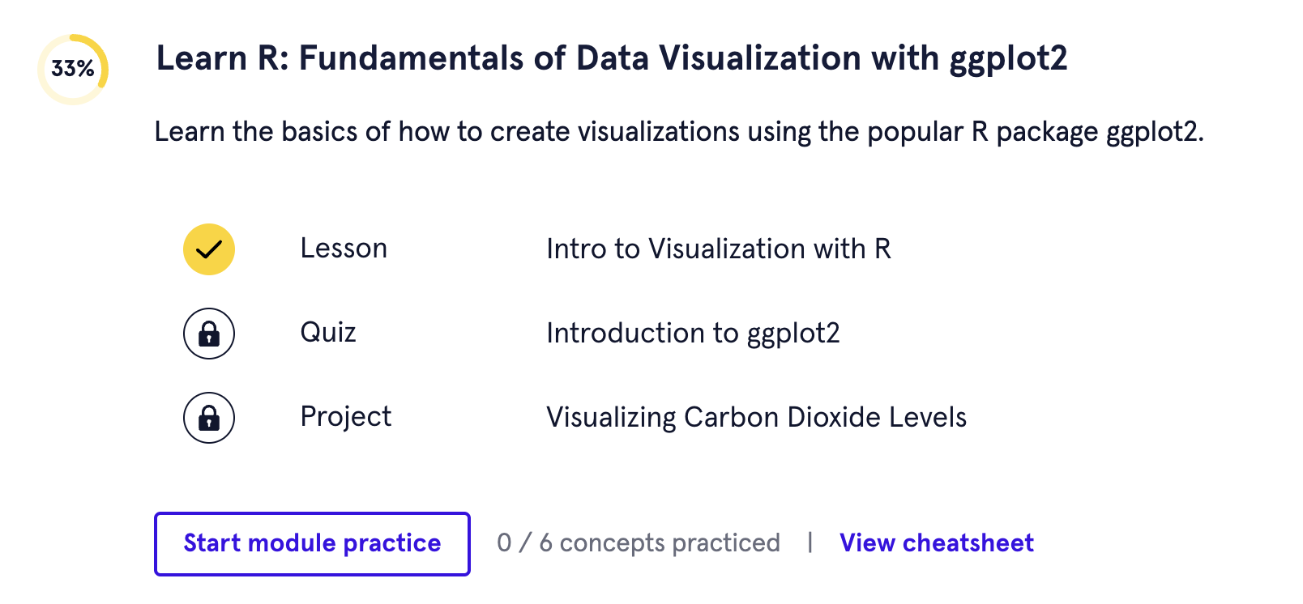Click the separator bar before View cheatsheet
This screenshot has width=1303, height=604.
pos(810,542)
